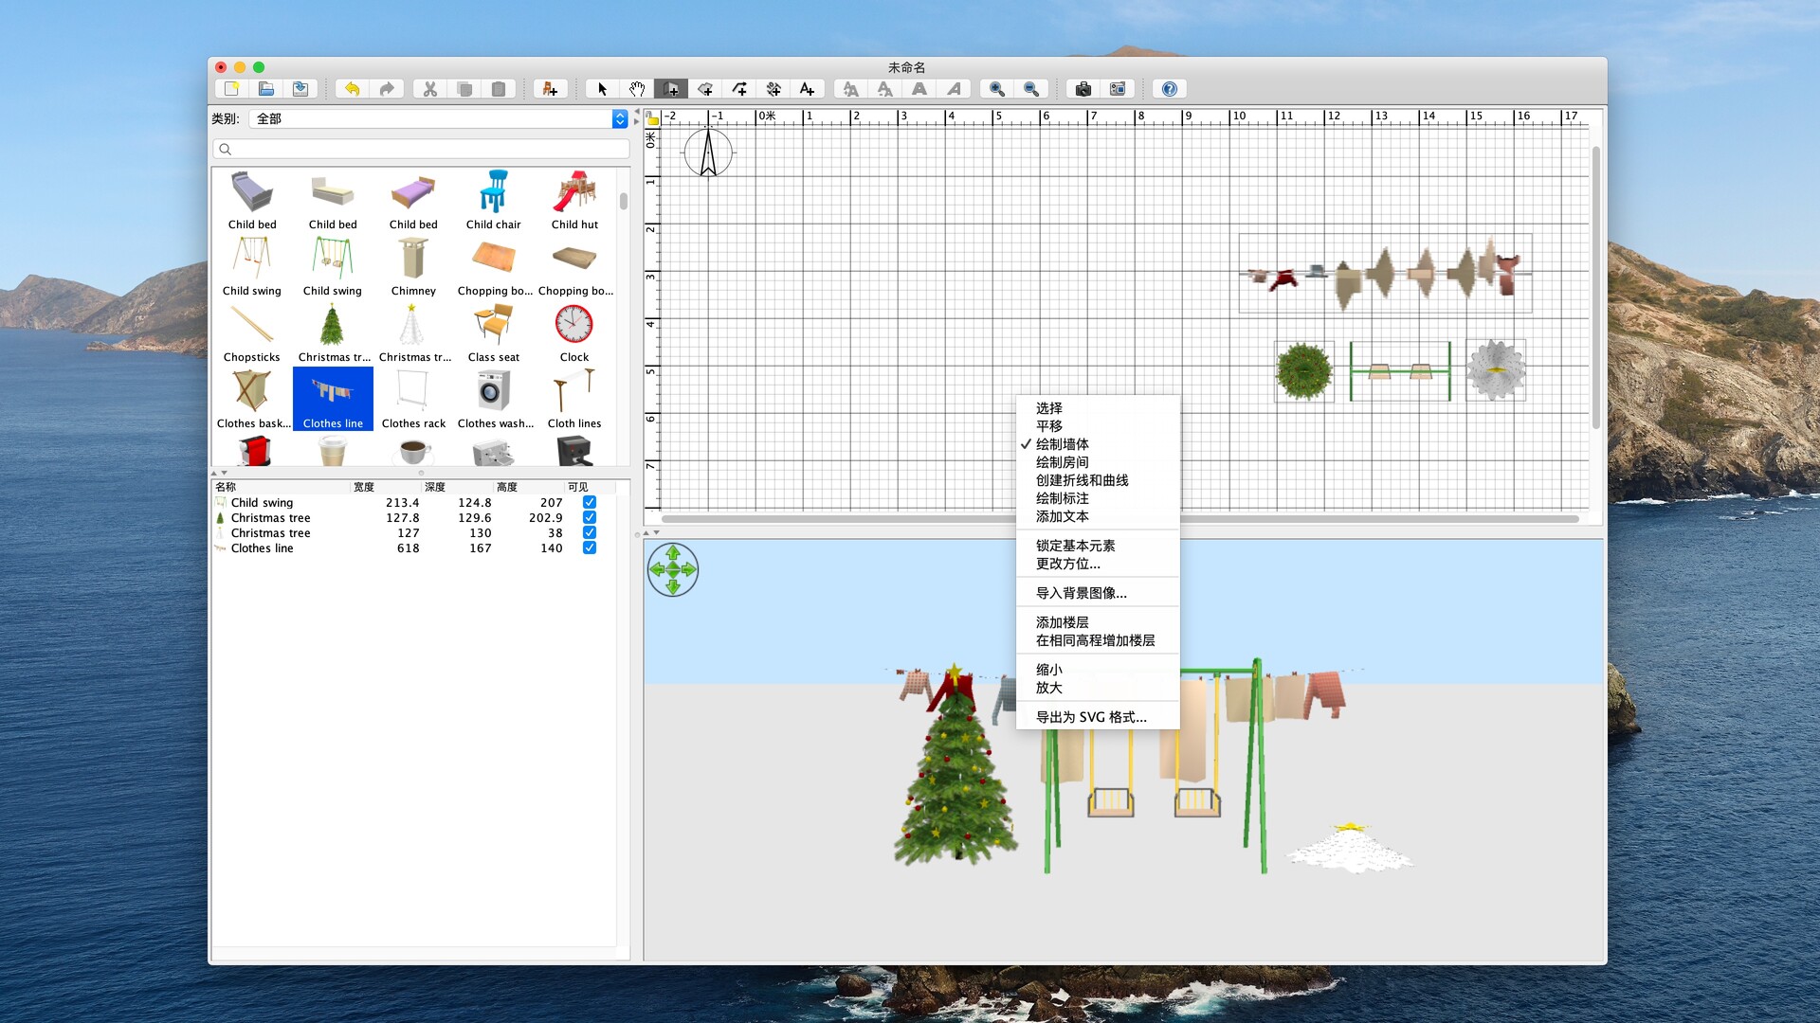This screenshot has width=1820, height=1023.
Task: Click the Add furniture to home icon
Action: click(x=548, y=89)
